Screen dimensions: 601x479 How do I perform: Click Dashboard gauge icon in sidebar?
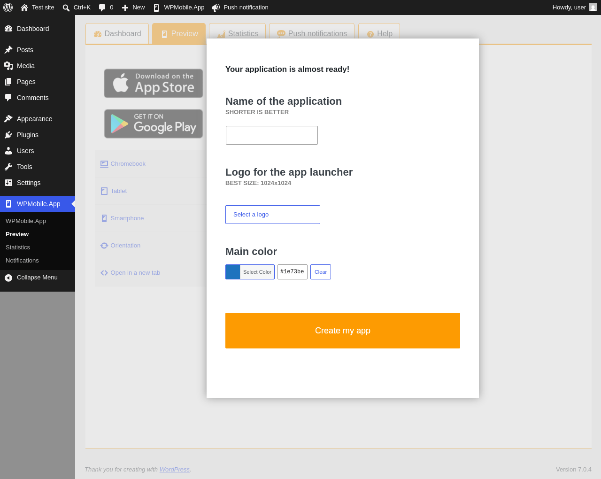click(x=8, y=29)
